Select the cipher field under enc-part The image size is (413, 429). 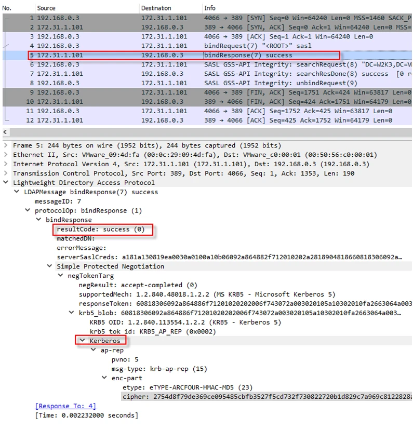click(260, 397)
